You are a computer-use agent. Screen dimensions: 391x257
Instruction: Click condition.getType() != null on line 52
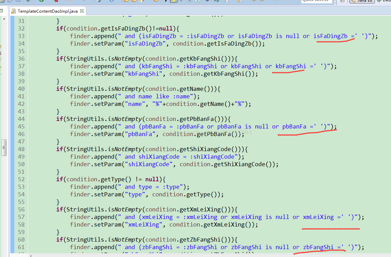(112, 179)
